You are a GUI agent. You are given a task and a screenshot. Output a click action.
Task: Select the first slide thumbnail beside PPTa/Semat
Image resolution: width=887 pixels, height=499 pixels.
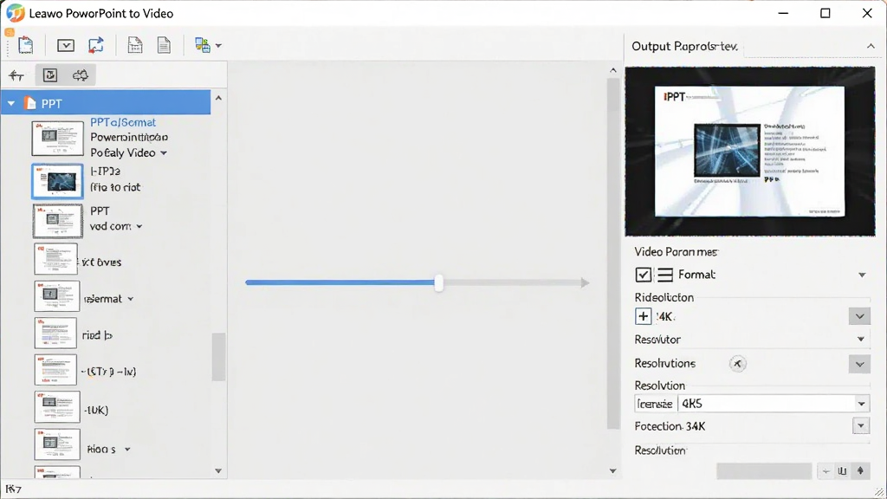pyautogui.click(x=58, y=138)
